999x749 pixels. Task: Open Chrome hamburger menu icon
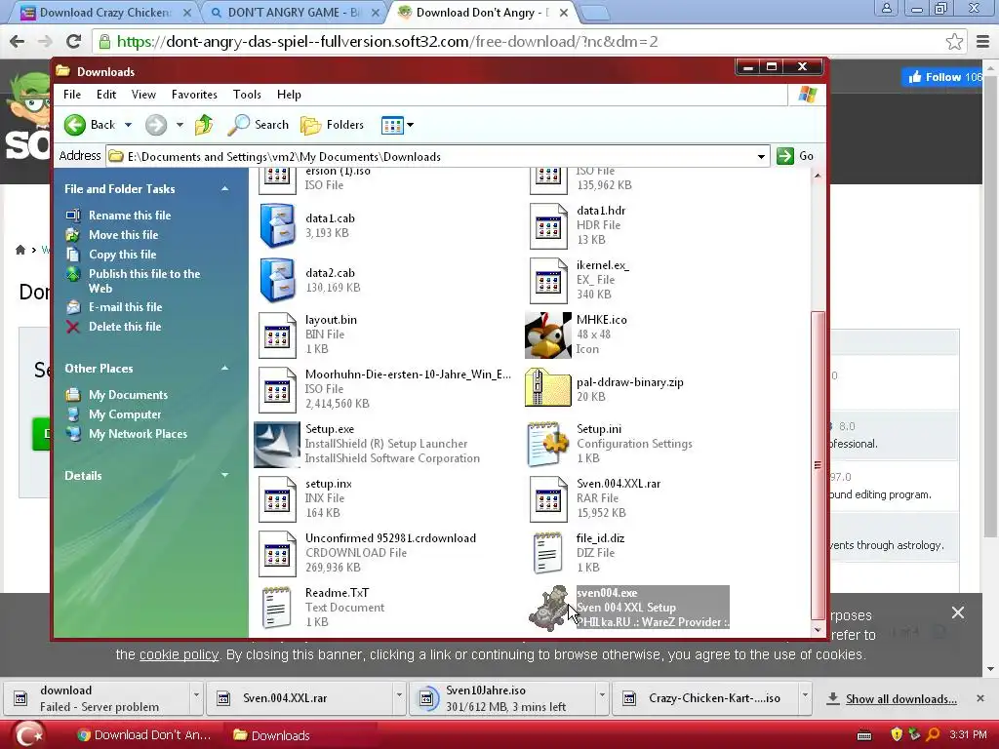[x=983, y=41]
